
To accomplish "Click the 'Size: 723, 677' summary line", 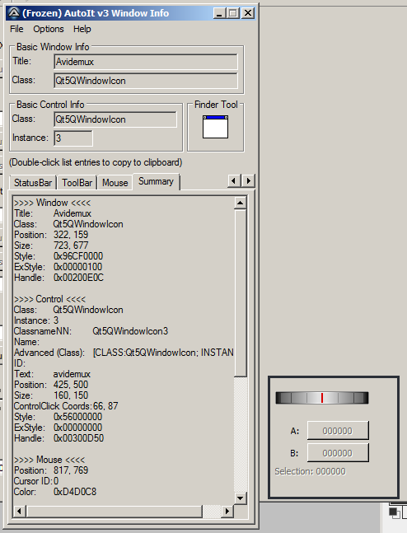I will 51,245.
